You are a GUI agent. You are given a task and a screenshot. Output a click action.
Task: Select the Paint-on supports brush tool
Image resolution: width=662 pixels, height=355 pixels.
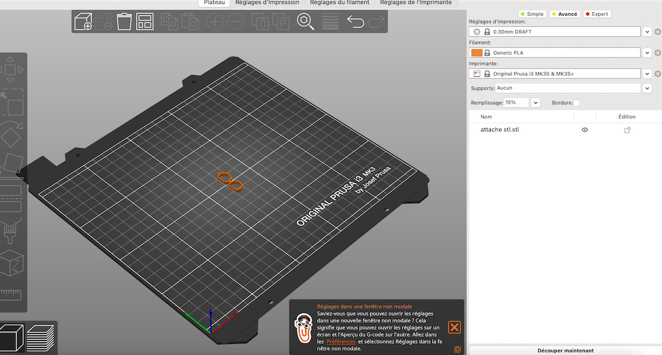click(x=10, y=231)
